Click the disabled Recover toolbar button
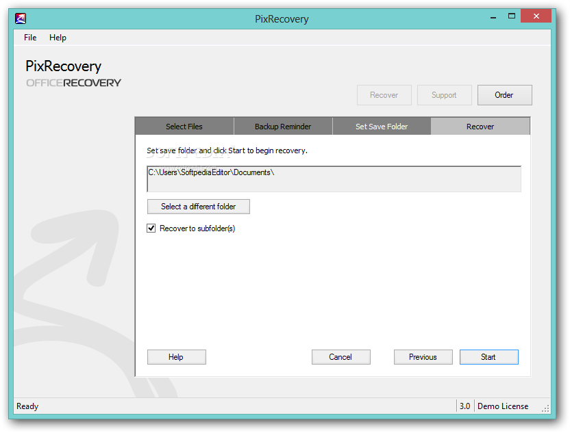This screenshot has width=570, height=433. click(x=384, y=95)
